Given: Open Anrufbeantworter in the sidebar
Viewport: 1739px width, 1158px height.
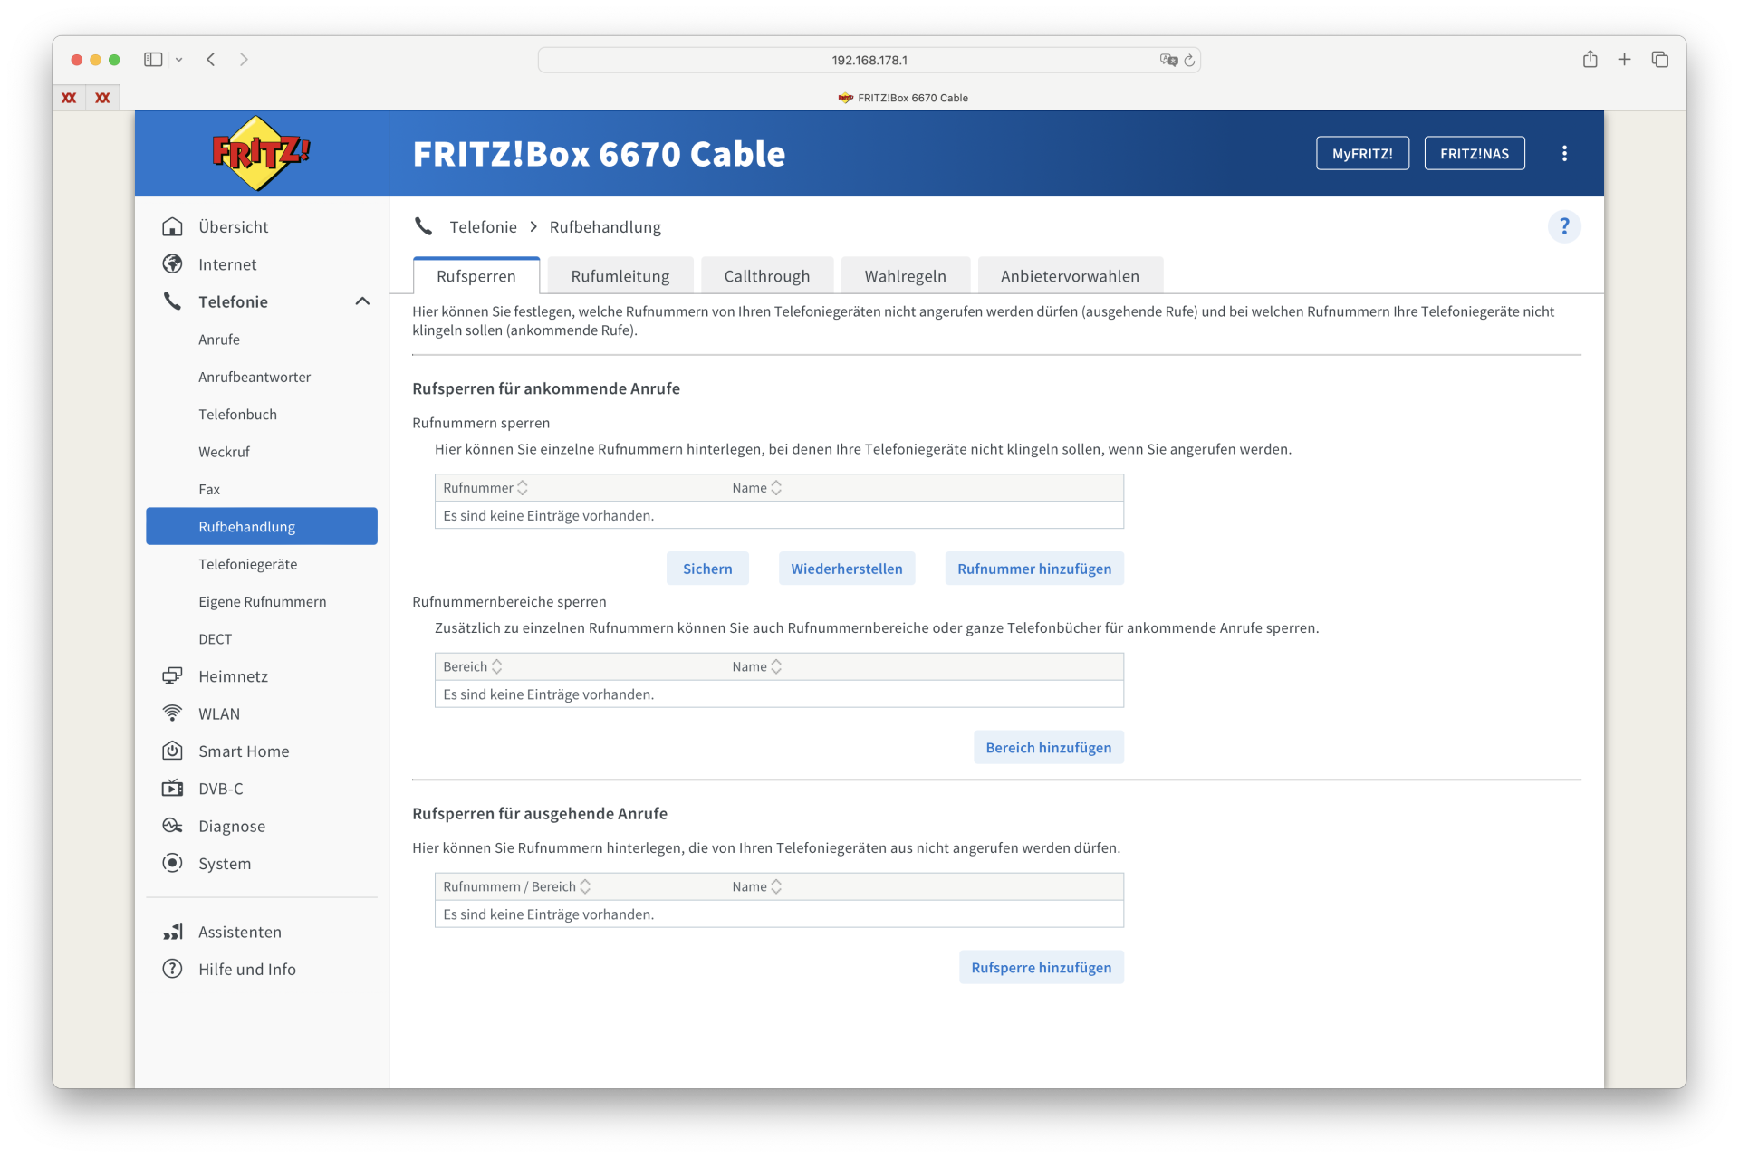Looking at the screenshot, I should pos(255,377).
